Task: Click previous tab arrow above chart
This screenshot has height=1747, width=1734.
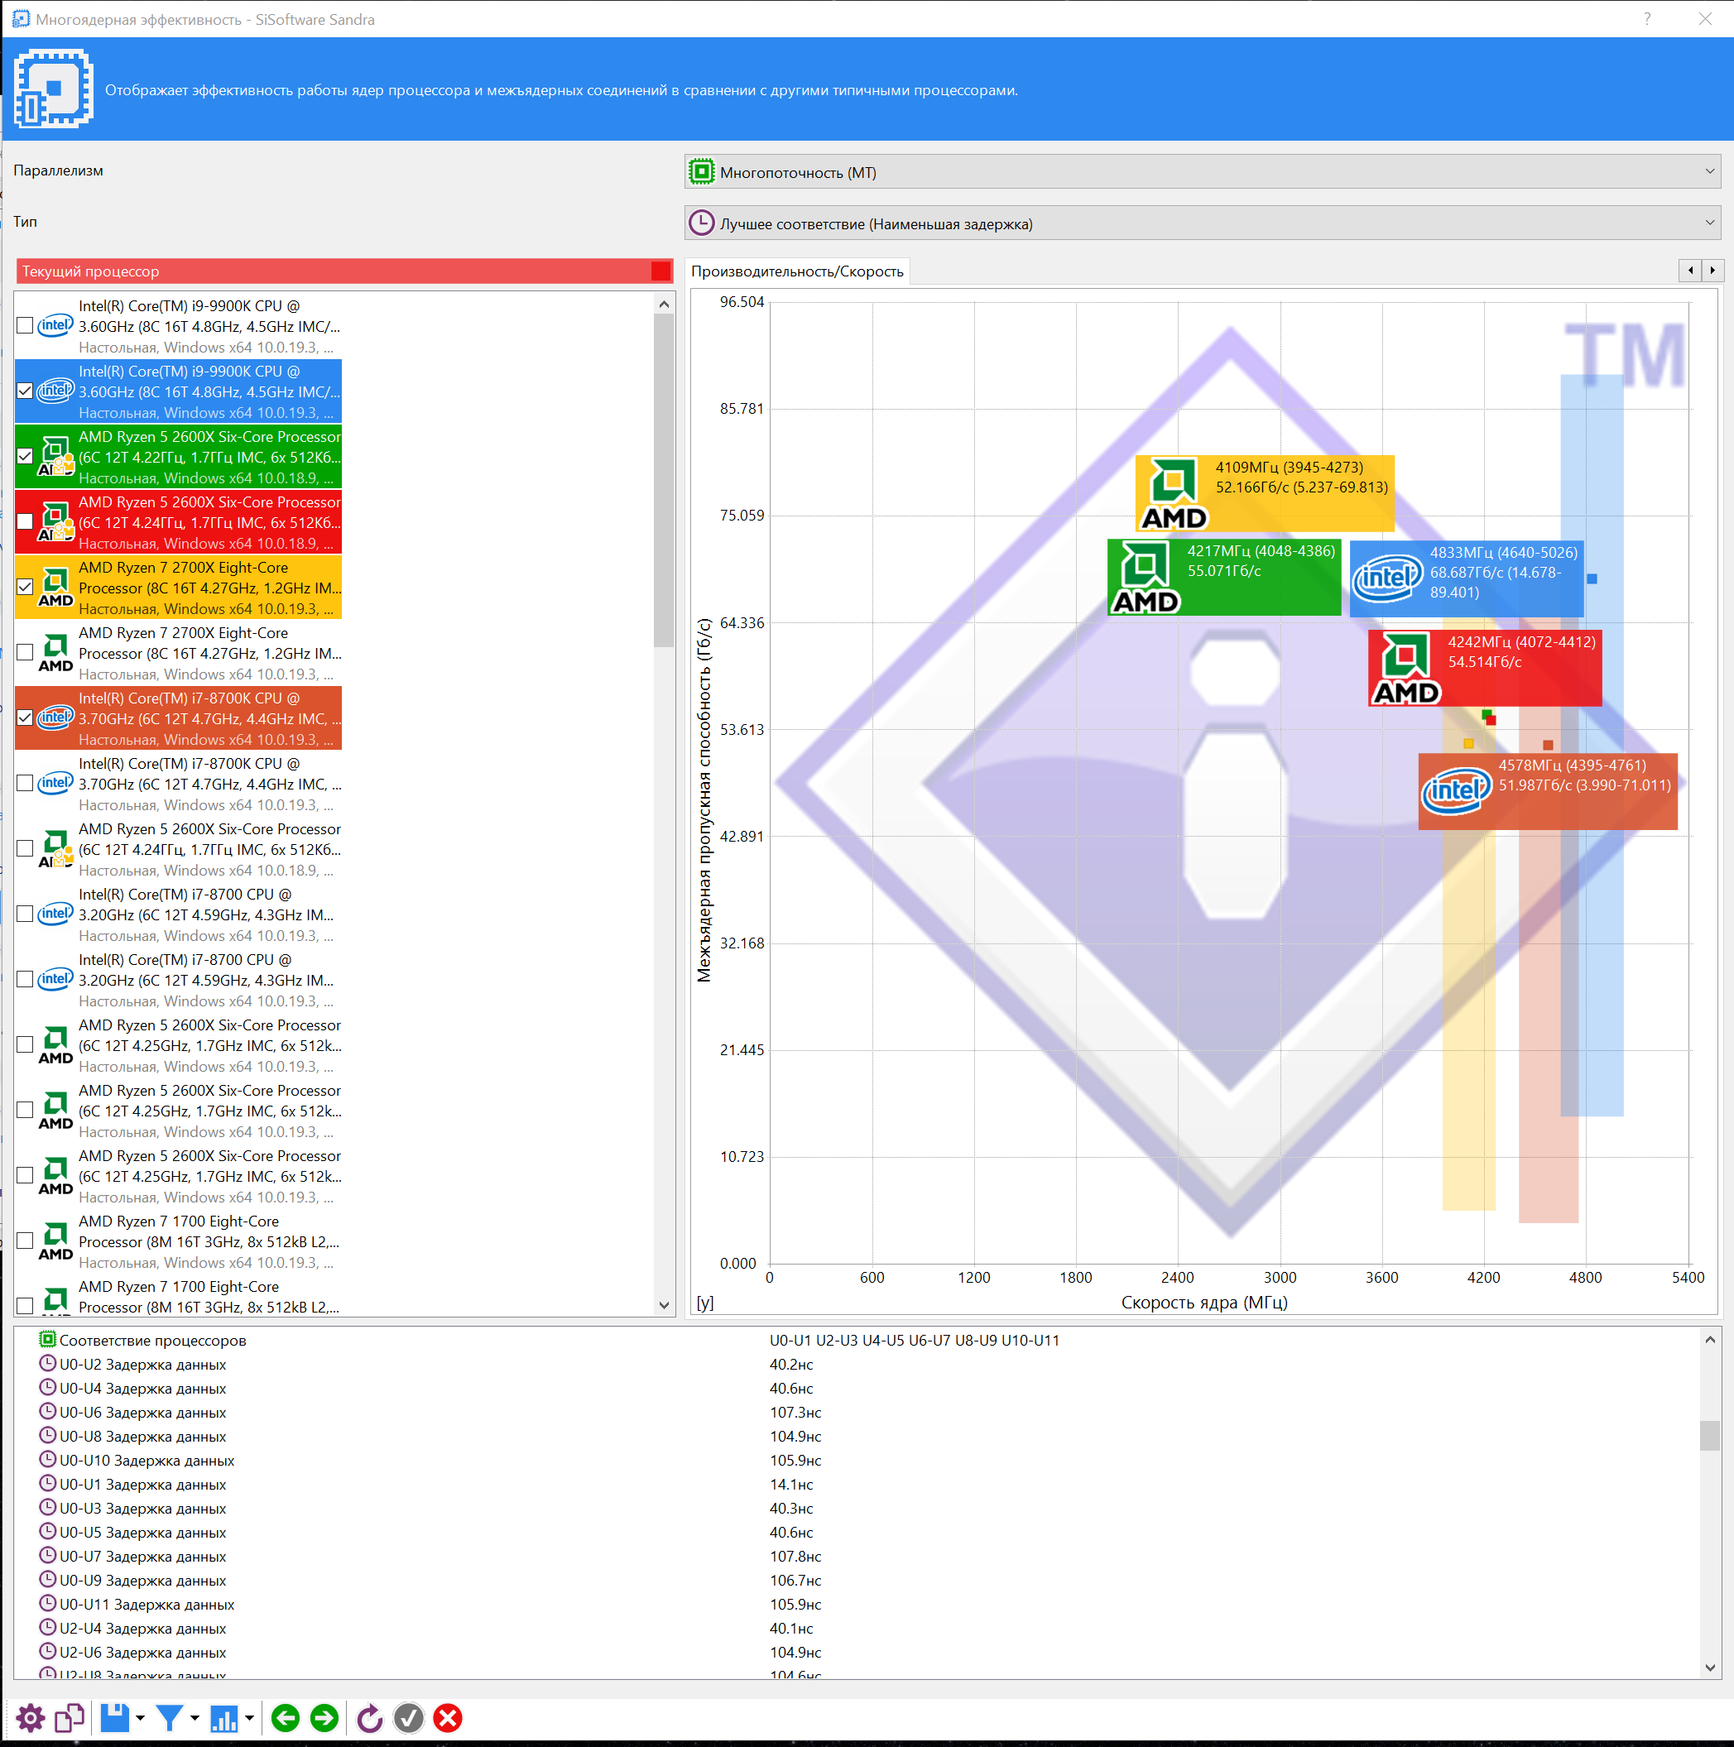Action: [1689, 271]
